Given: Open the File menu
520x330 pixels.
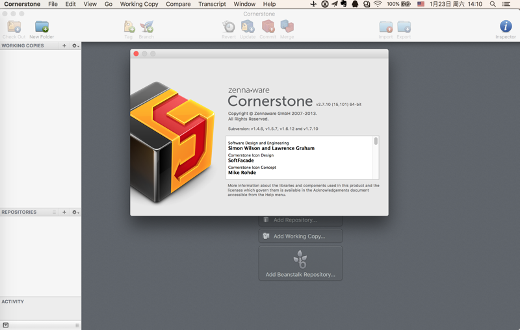Looking at the screenshot, I should pos(53,4).
